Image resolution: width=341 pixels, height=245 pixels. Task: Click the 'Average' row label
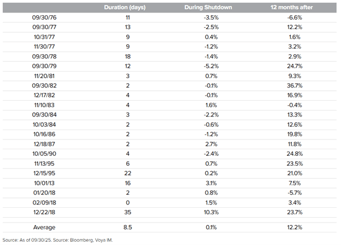point(44,226)
